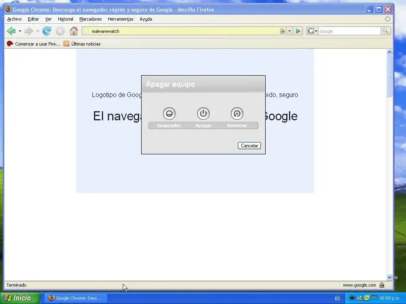
Task: Click the Firefox throbber activity icon
Action: (388, 19)
